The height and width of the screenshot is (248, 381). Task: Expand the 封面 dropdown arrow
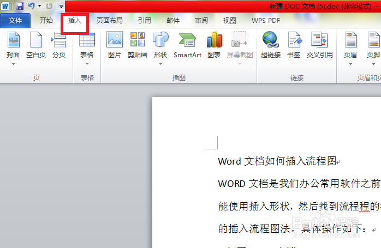point(13,64)
